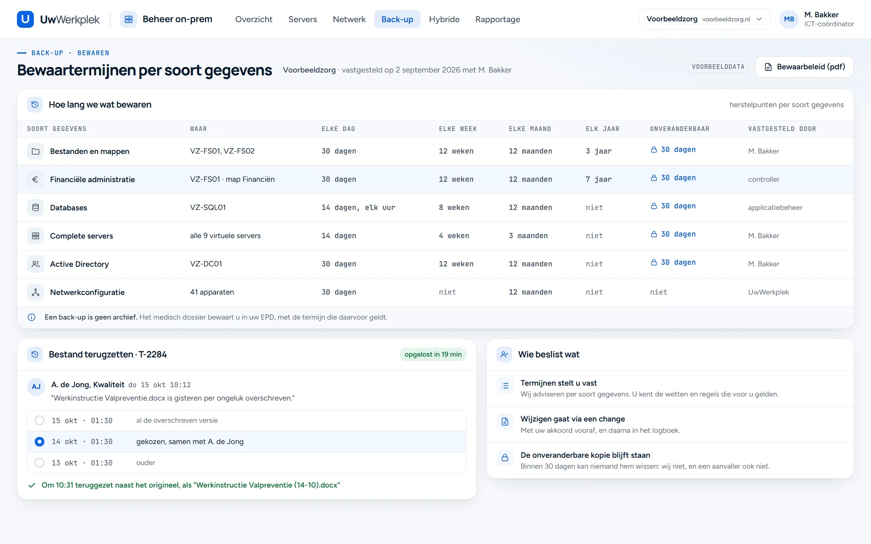This screenshot has width=871, height=544.
Task: Click the applicatiebeheer cell
Action: (x=775, y=208)
